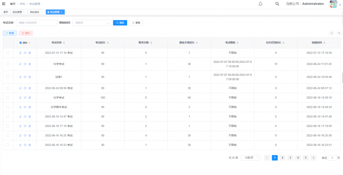
Task: Go to page 2 in pagination
Action: click(x=282, y=158)
